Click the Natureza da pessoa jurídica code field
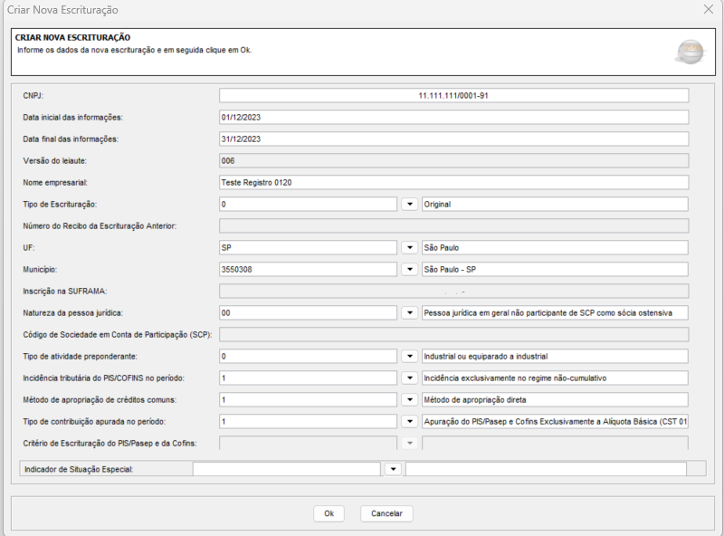This screenshot has height=536, width=724. point(308,313)
